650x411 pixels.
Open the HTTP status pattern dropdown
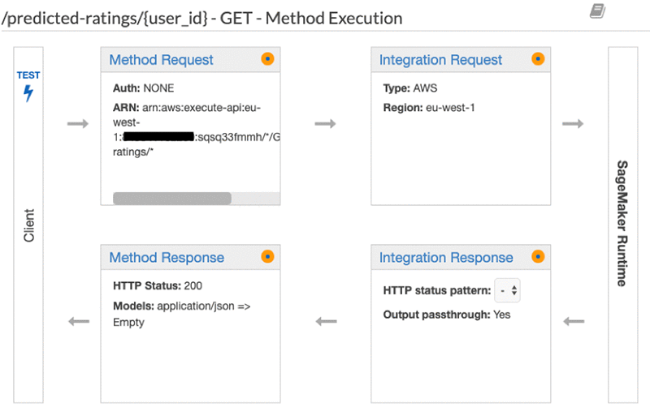point(509,290)
